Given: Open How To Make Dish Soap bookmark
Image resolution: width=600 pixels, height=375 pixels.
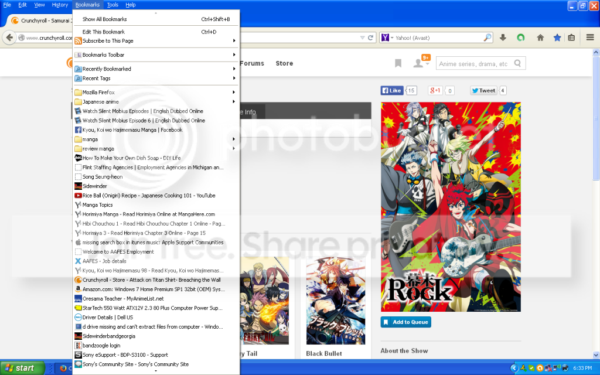Looking at the screenshot, I should [156, 158].
